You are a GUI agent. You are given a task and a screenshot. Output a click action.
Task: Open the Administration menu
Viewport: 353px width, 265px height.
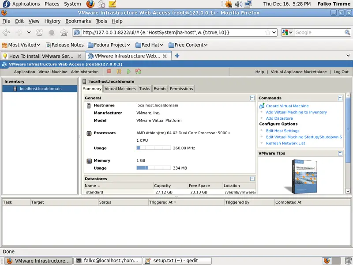point(85,72)
